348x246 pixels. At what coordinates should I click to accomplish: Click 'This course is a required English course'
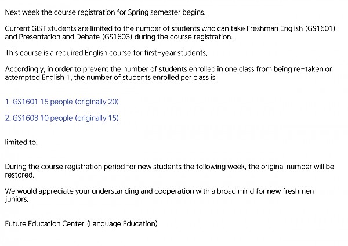pyautogui.click(x=106, y=53)
